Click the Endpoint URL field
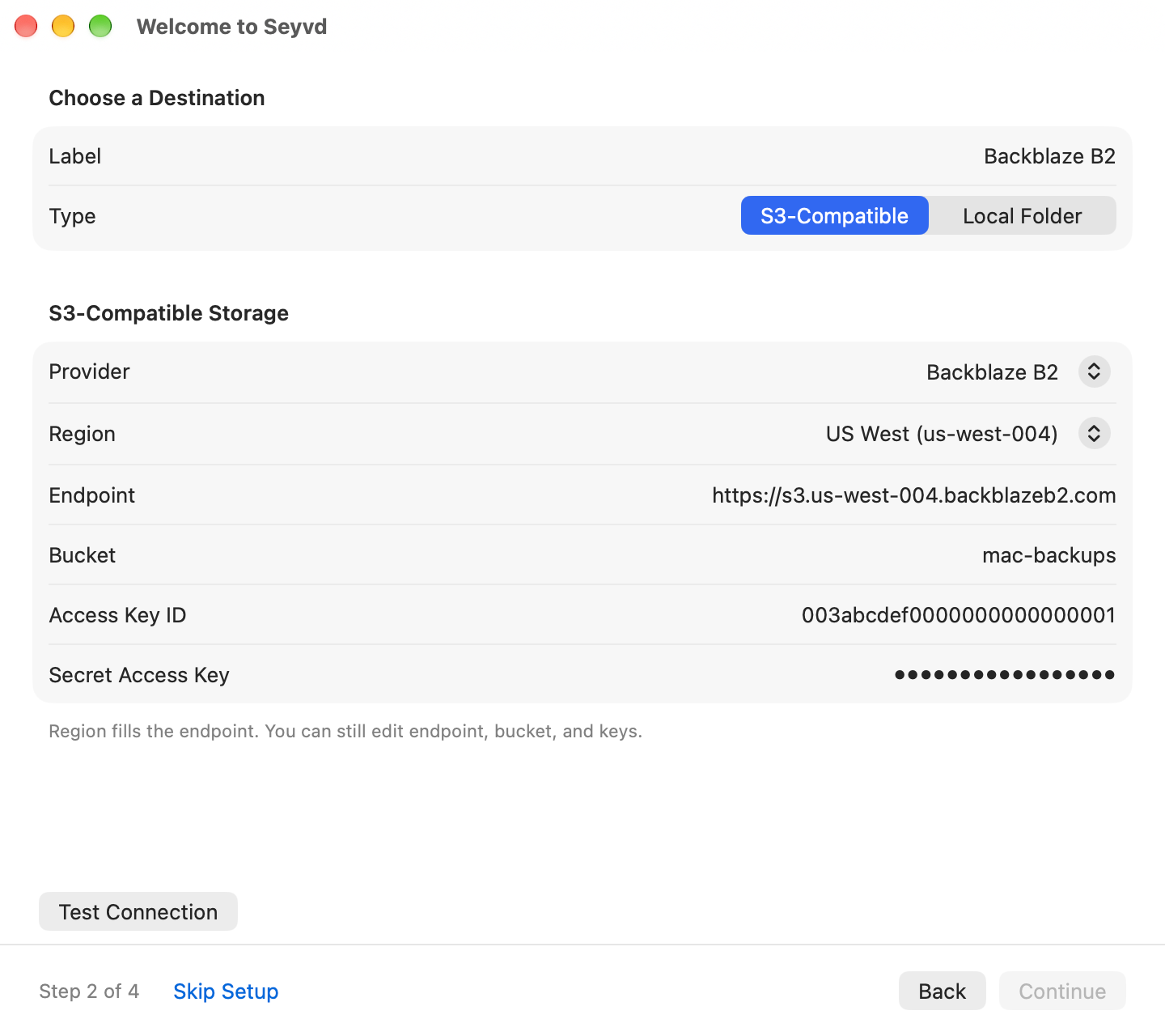The width and height of the screenshot is (1165, 1036). [x=913, y=495]
